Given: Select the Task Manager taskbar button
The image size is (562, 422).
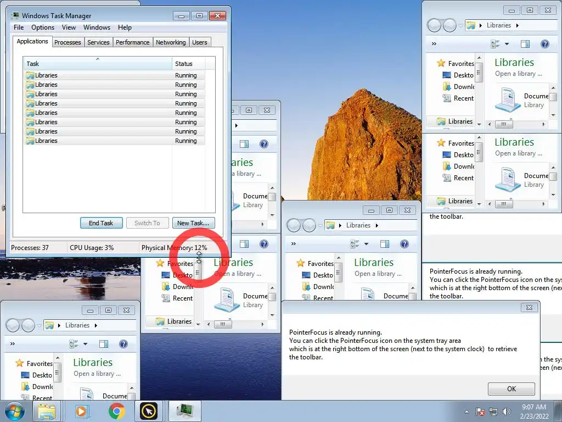Looking at the screenshot, I should [x=184, y=411].
